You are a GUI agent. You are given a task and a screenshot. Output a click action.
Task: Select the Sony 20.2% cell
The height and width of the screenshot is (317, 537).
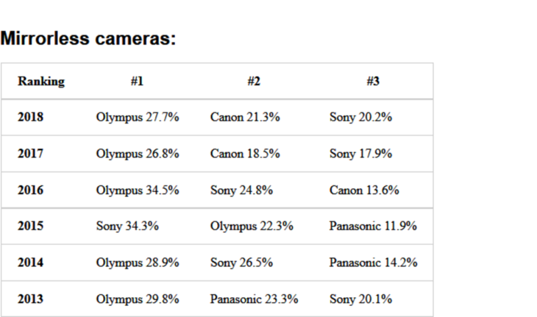pyautogui.click(x=360, y=118)
